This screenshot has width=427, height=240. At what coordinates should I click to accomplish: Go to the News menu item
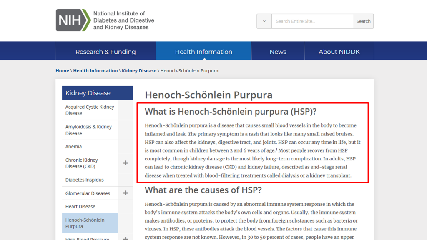tap(278, 52)
